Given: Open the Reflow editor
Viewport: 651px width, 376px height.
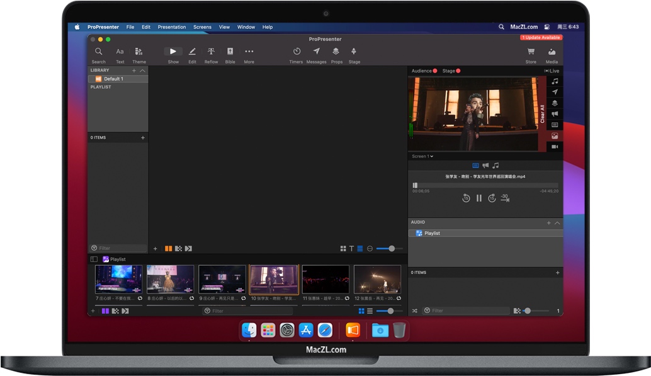Looking at the screenshot, I should pyautogui.click(x=211, y=55).
